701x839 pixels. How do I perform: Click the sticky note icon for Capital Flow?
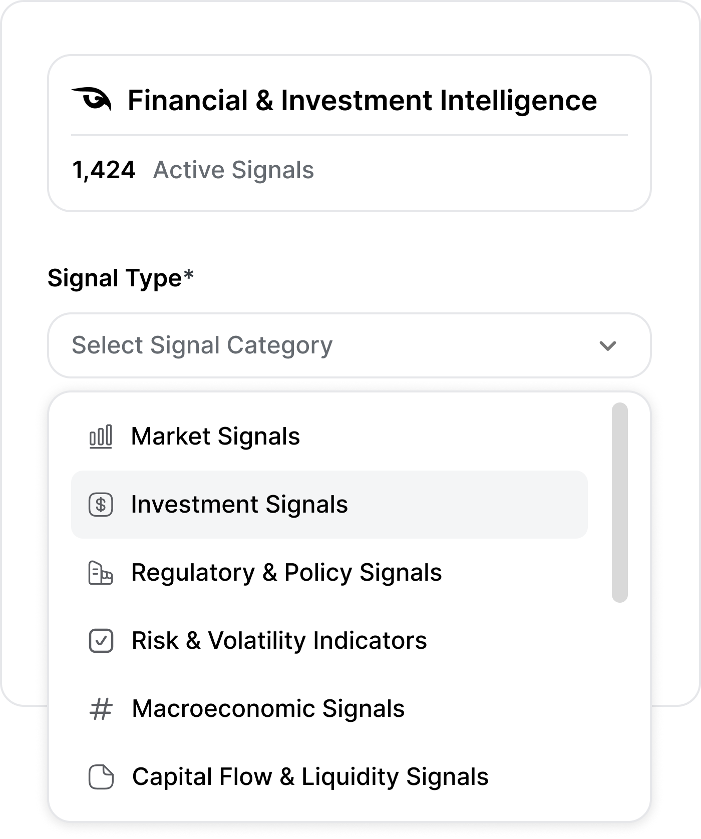pos(101,777)
